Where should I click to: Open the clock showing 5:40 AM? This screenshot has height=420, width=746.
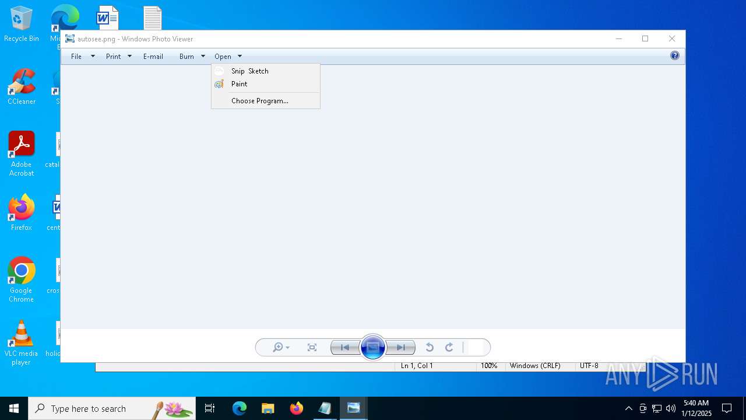point(696,408)
